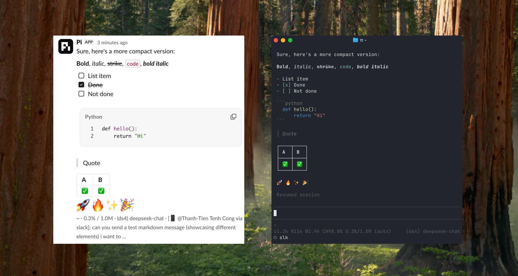Click 'def hello():' line in Slack code
This screenshot has width=518, height=276.
(x=119, y=129)
